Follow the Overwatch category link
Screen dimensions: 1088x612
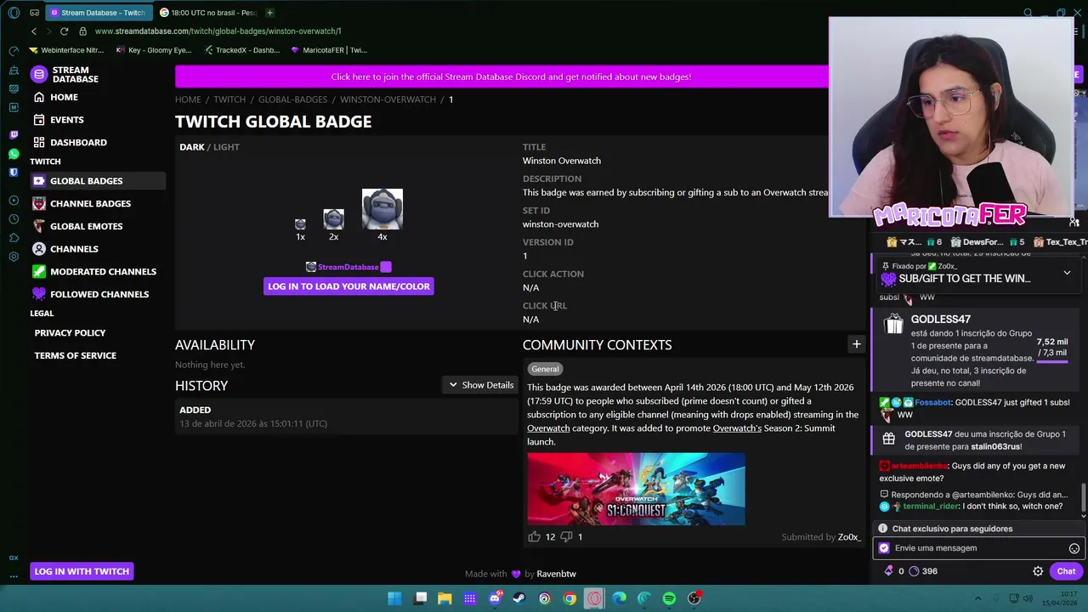pyautogui.click(x=548, y=428)
